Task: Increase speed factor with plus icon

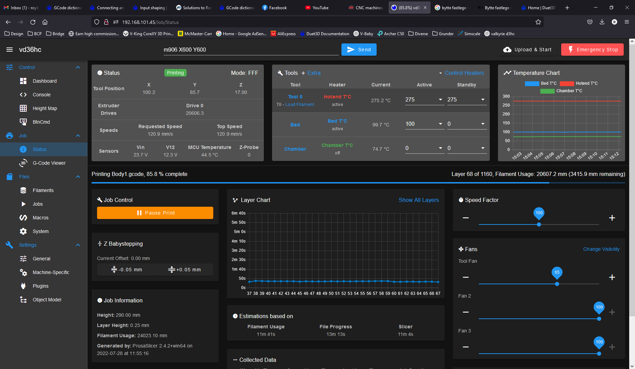Action: [612, 218]
